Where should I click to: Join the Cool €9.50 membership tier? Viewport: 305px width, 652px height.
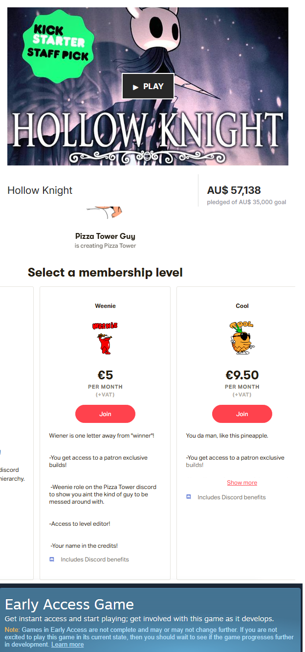(242, 414)
